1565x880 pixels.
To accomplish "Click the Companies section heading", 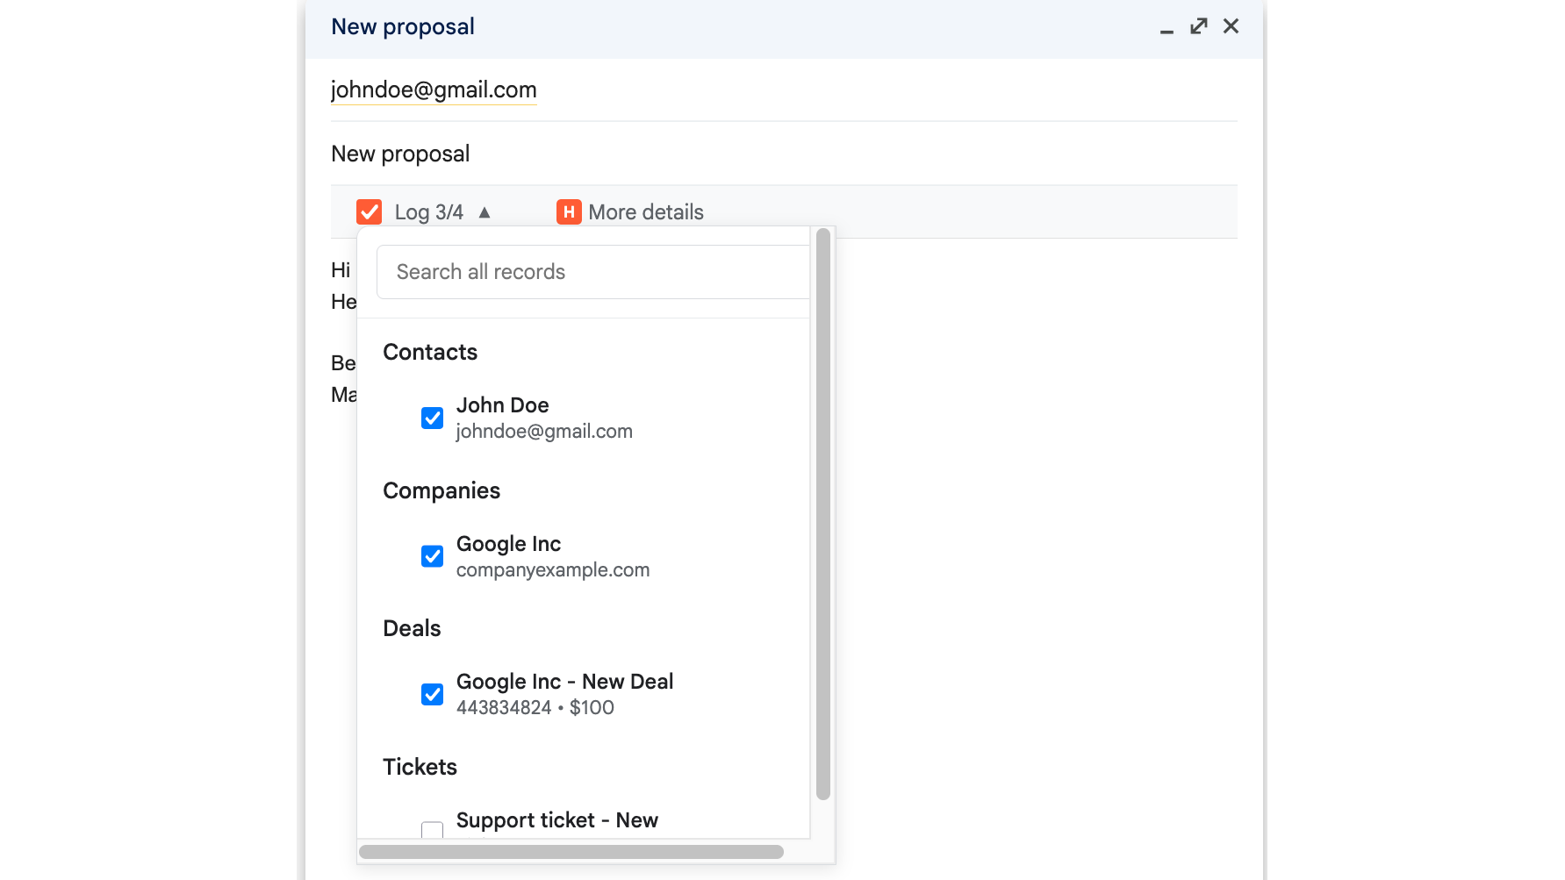I will 442,490.
